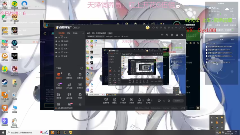
Task: Click the notification bell icon in the stream header
Action: [x=177, y=35]
